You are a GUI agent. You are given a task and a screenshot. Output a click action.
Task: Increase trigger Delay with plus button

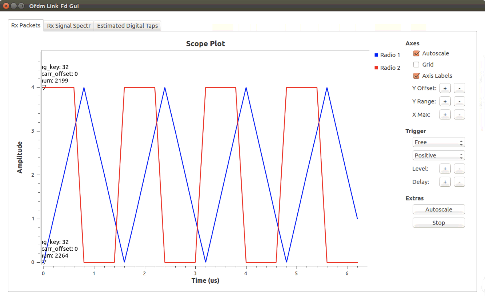tap(445, 182)
